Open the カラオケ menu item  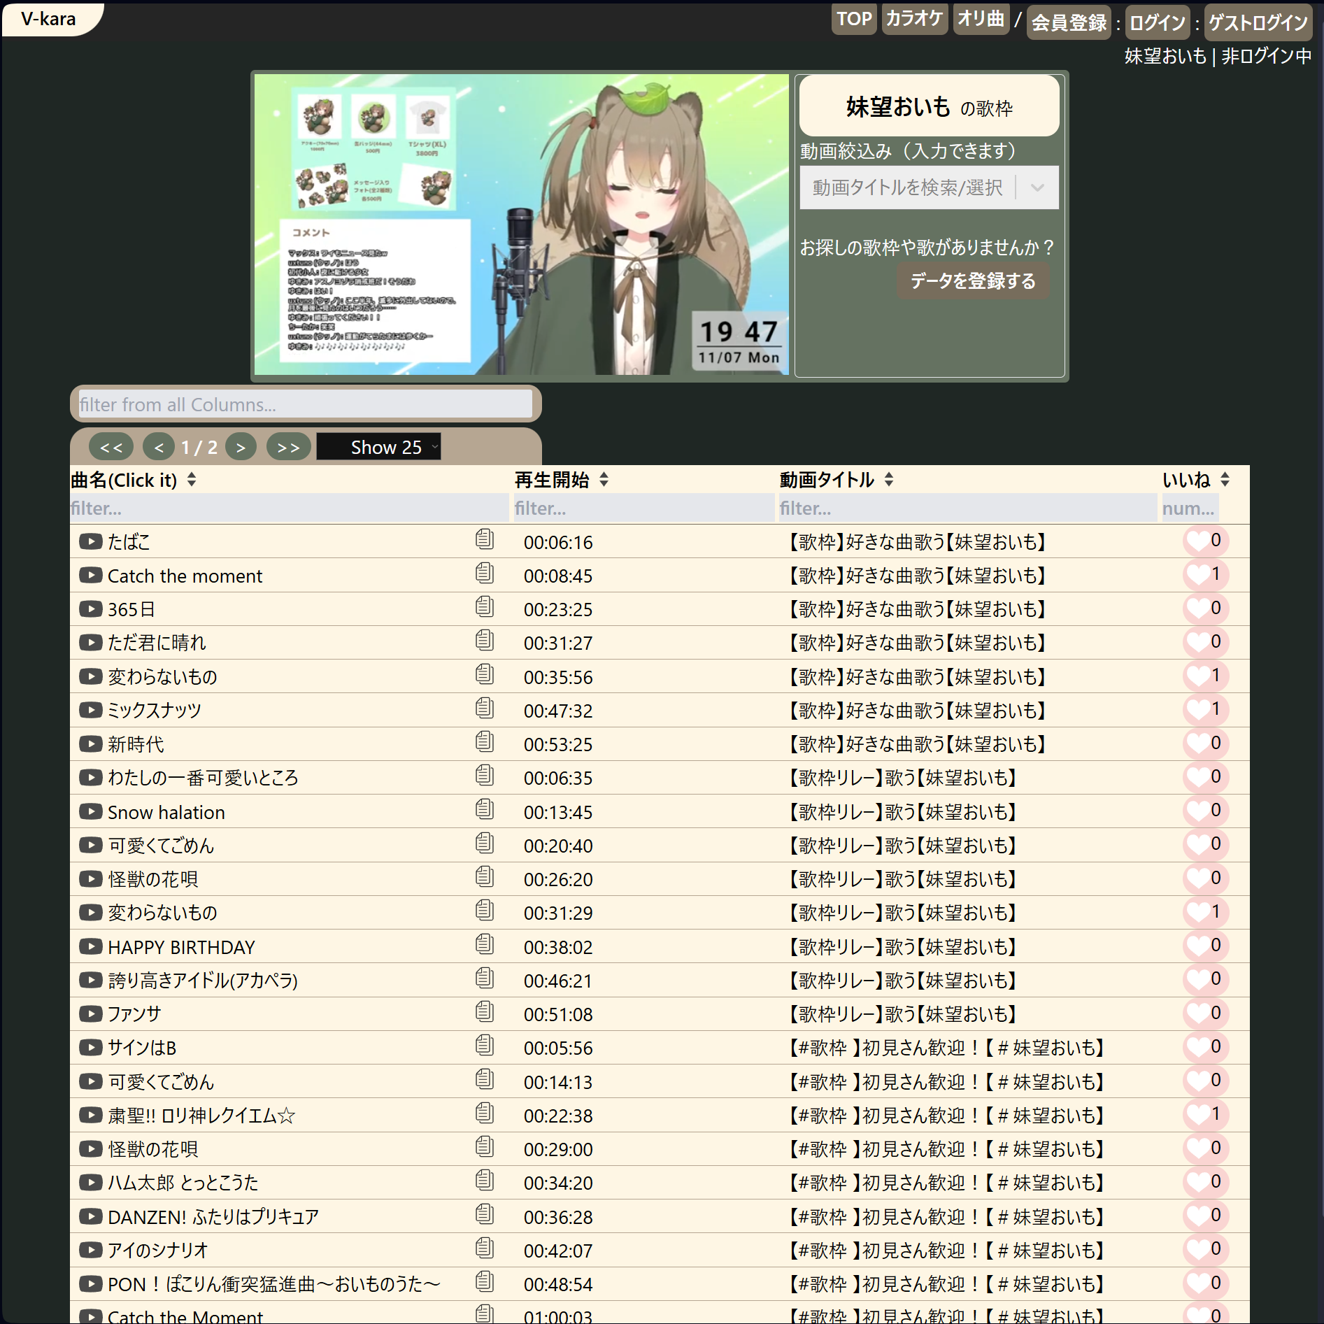click(914, 19)
